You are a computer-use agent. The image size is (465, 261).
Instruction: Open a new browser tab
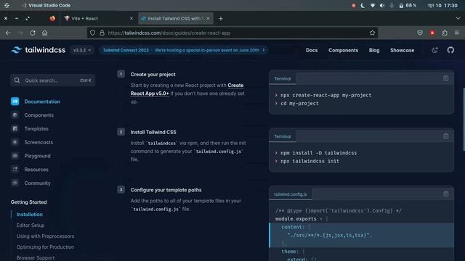pos(220,18)
